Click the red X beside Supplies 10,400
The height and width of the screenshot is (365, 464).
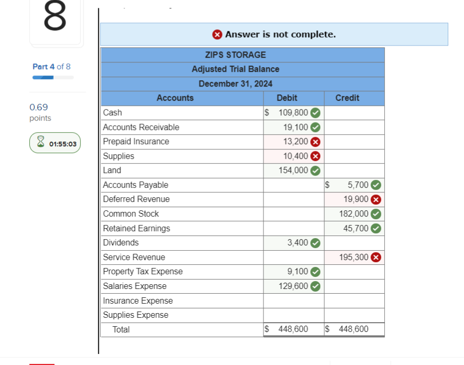click(x=315, y=156)
